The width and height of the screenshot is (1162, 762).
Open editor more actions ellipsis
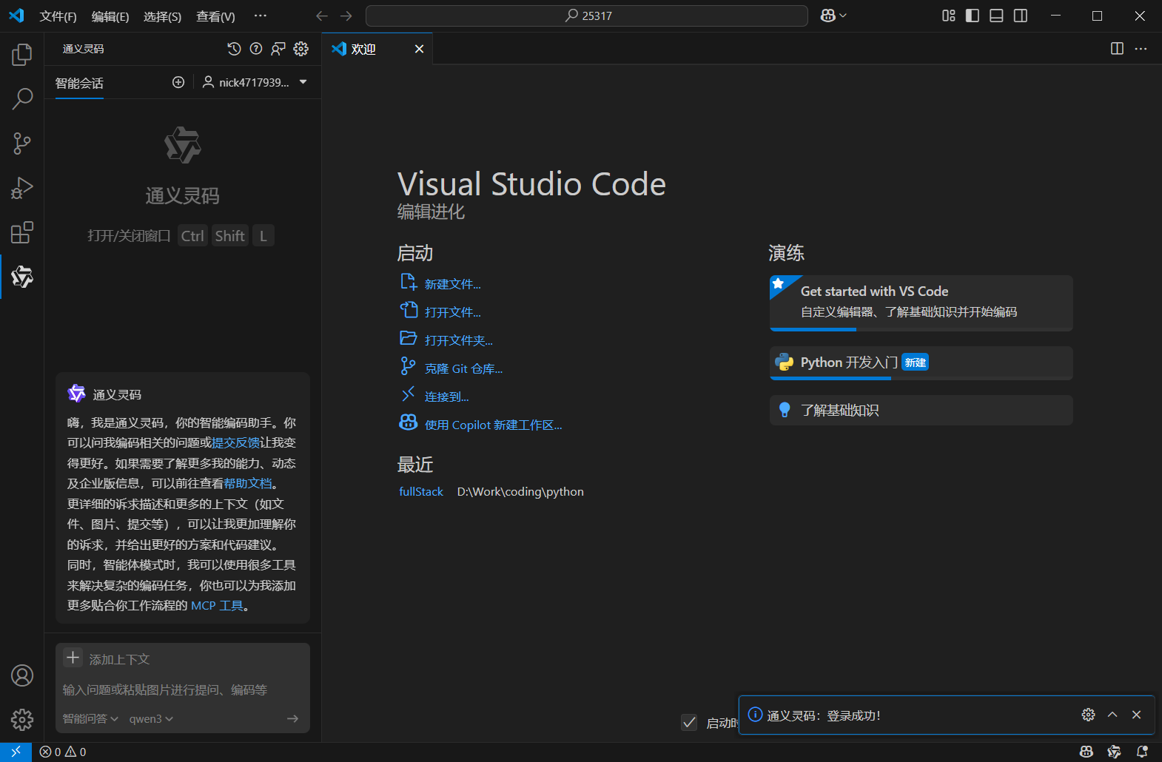tap(1141, 49)
